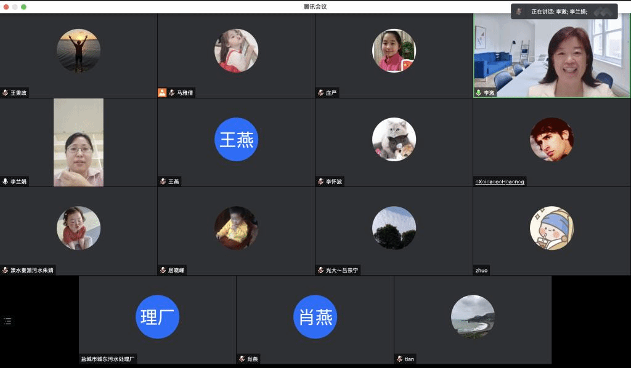Click the list icon at the left edge
Screen dimensions: 631x368
click(x=7, y=321)
